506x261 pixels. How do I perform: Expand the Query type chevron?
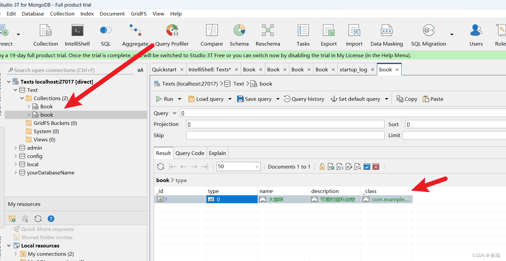175,113
